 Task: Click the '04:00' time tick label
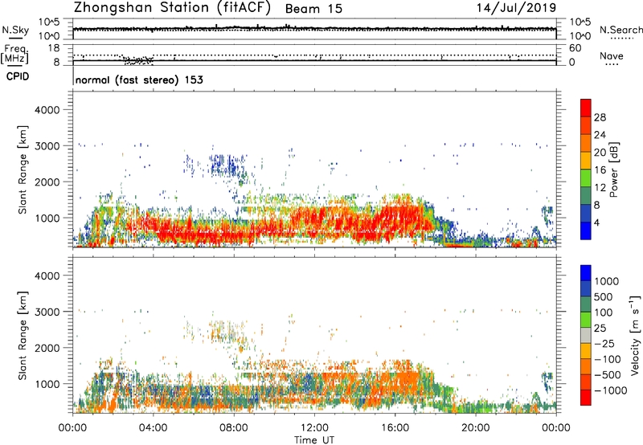click(x=154, y=428)
